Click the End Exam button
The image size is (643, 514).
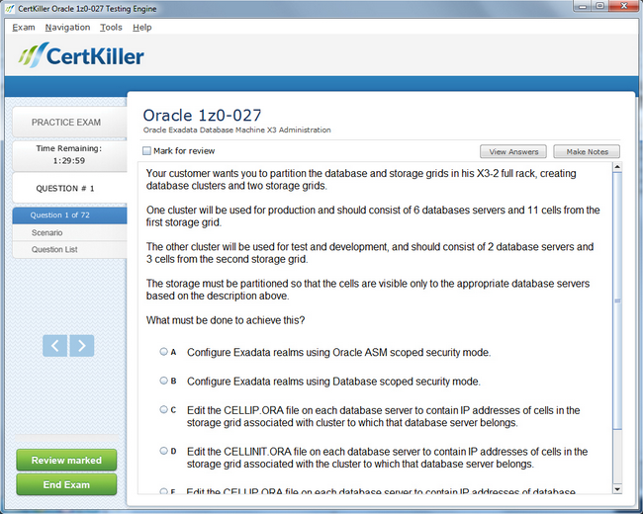click(x=66, y=485)
